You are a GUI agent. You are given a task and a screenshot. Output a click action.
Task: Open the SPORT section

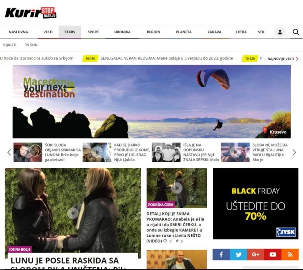click(x=93, y=32)
